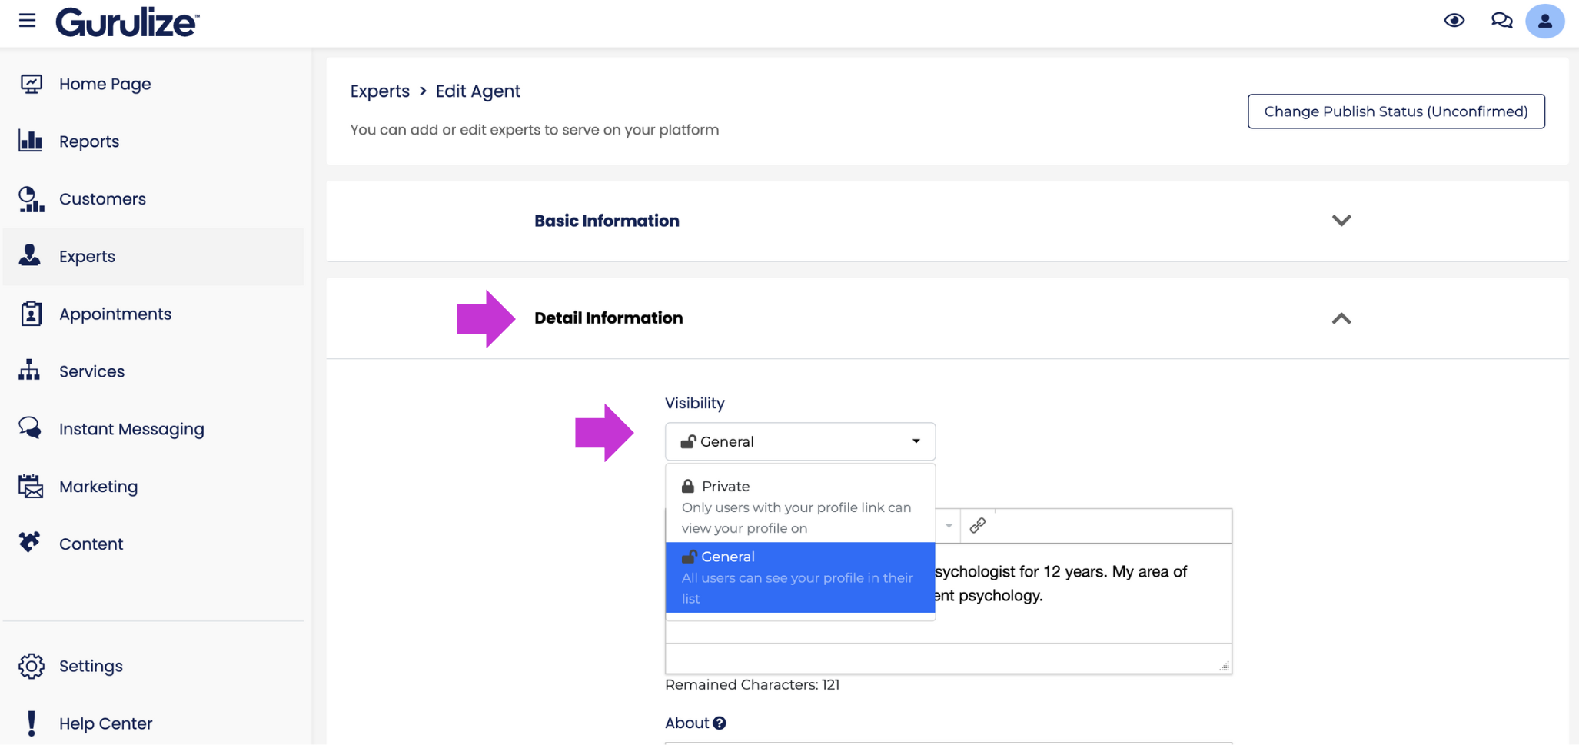
Task: Click the Appointments sidebar icon
Action: pyautogui.click(x=31, y=314)
